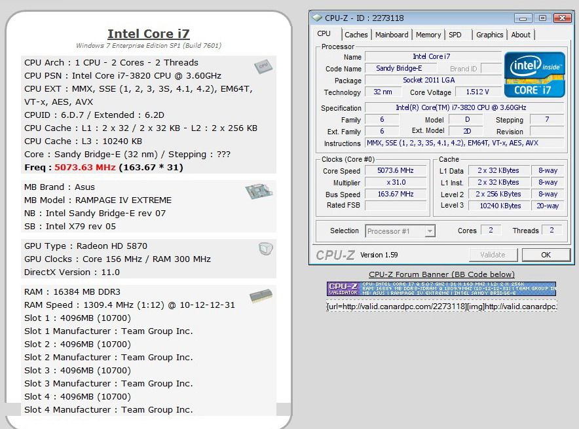Click the CPU chip icon
The image size is (579, 429).
pos(263,66)
